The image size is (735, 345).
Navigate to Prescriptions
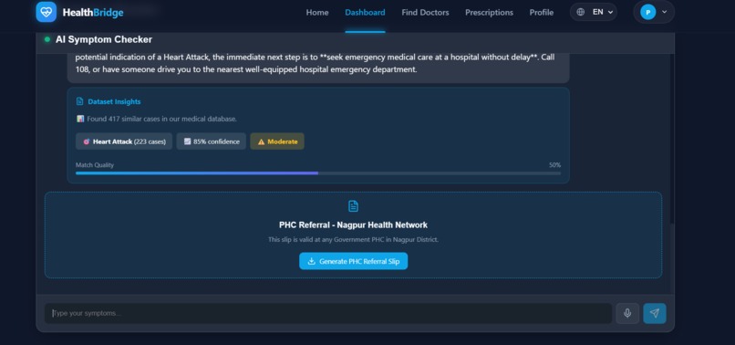489,13
